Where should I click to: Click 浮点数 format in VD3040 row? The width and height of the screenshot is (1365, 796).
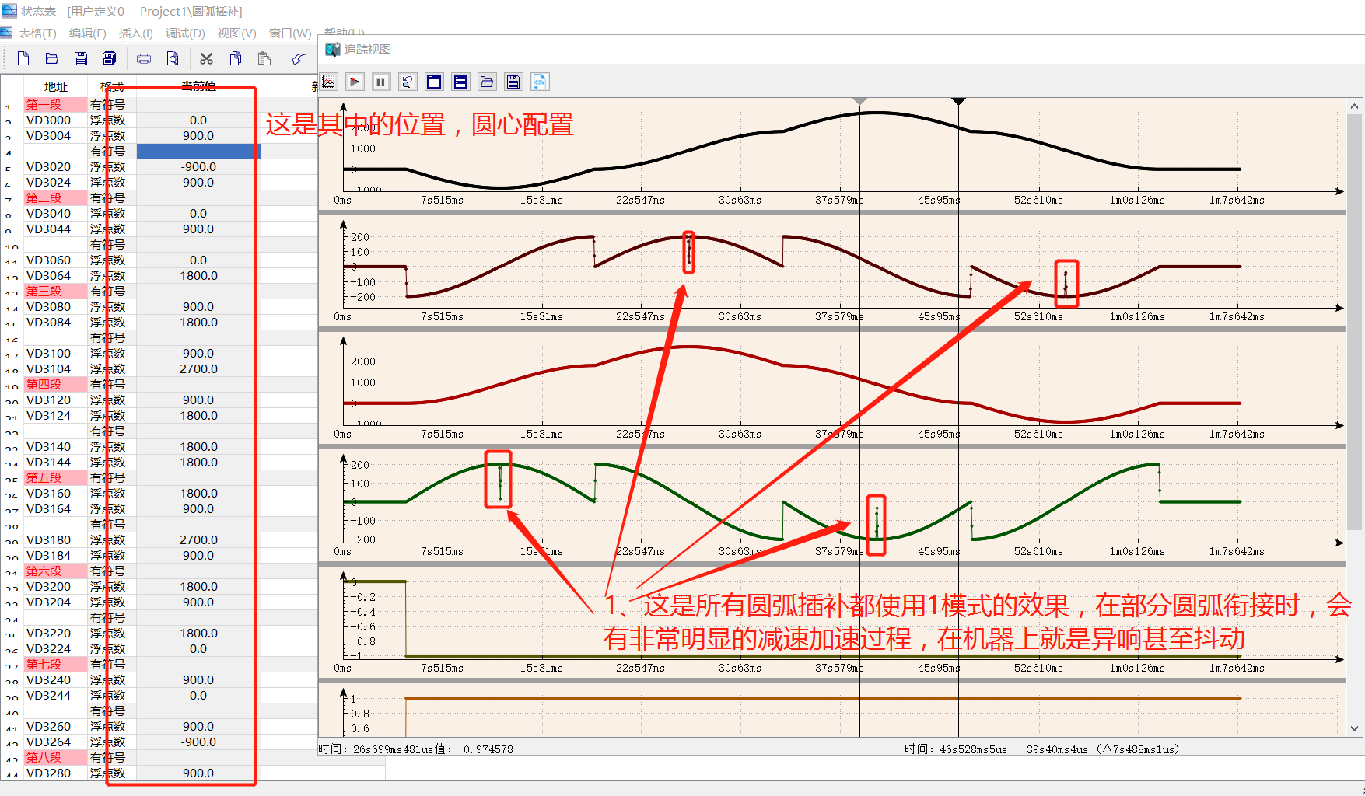pos(112,213)
